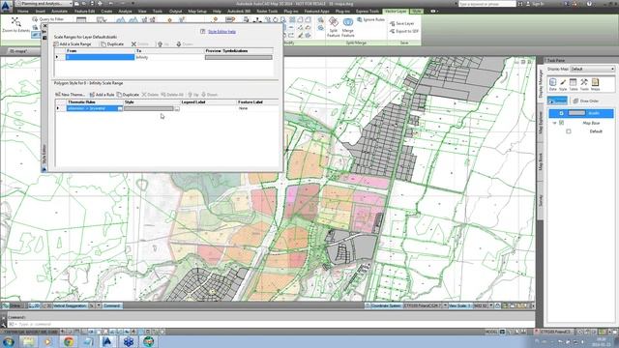Click the polygon style preview swatch
The height and width of the screenshot is (348, 619).
(149, 108)
